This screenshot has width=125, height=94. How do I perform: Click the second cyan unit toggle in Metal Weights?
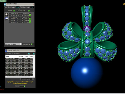(34, 54)
